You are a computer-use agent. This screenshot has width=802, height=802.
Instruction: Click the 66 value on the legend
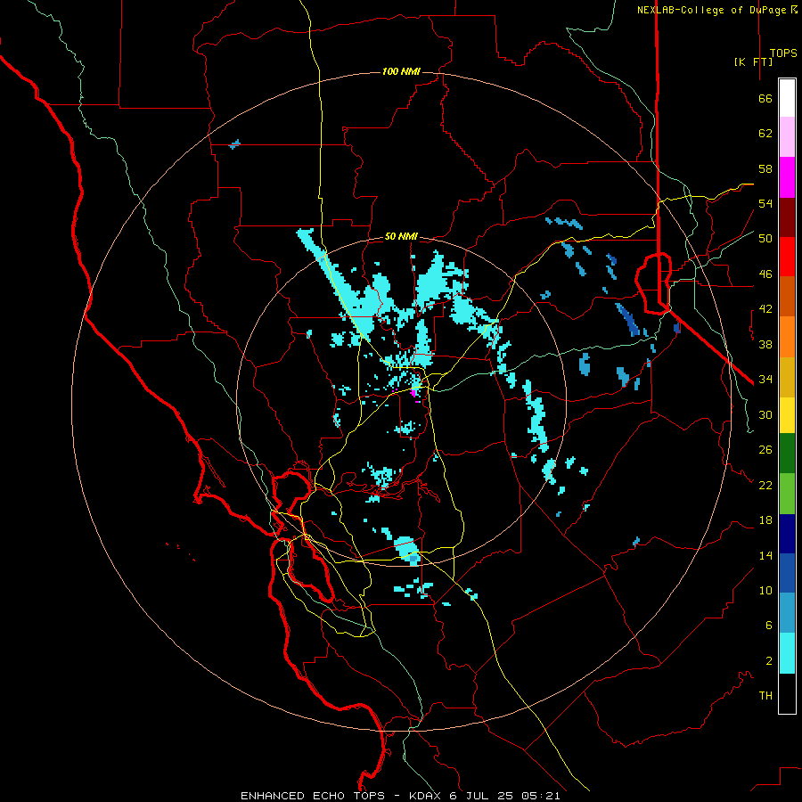(x=765, y=98)
